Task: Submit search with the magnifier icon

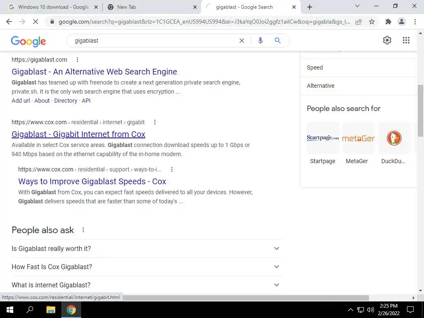Action: (x=277, y=41)
